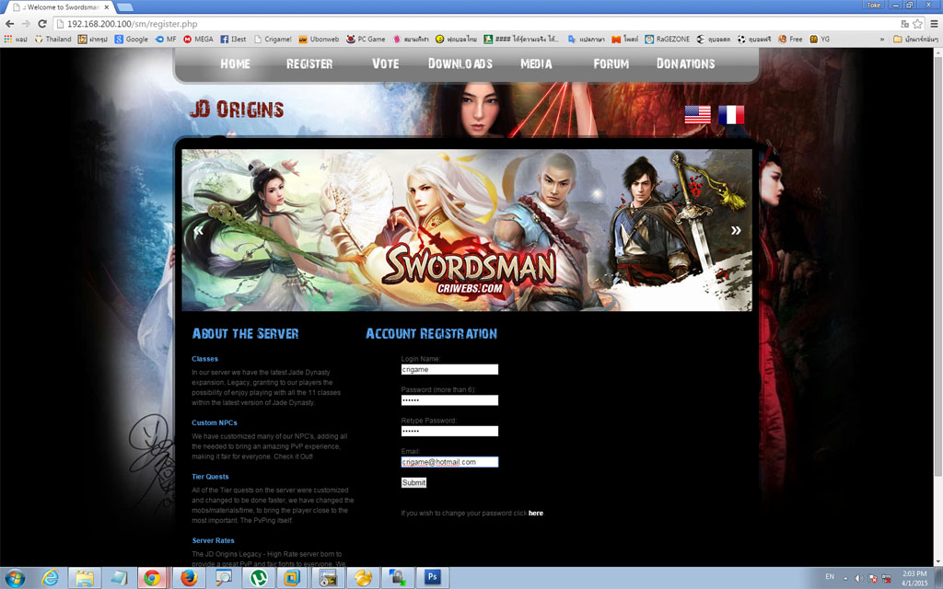The height and width of the screenshot is (589, 943).
Task: Open Internet Explorer from the taskbar
Action: click(51, 578)
